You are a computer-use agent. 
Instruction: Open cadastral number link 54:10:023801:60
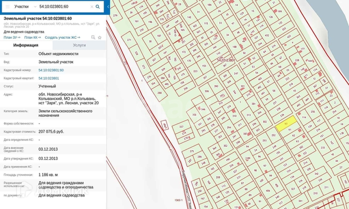coord(51,70)
